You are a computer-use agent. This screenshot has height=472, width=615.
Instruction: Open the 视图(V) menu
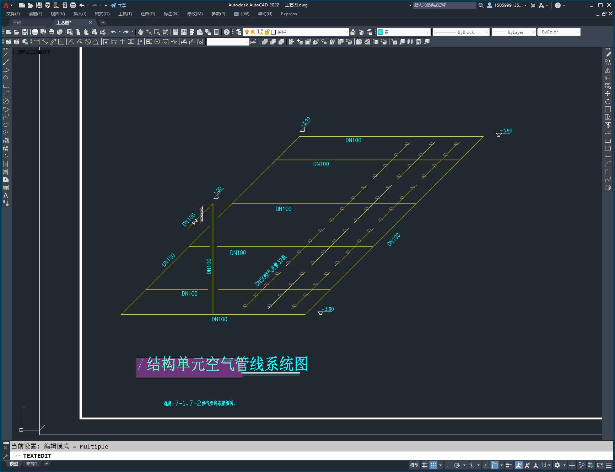[58, 14]
